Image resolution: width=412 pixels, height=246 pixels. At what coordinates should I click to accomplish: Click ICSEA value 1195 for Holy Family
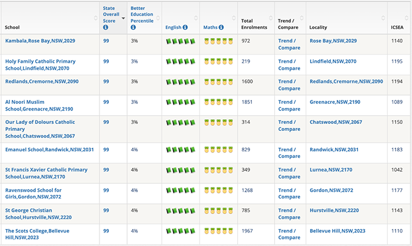(397, 61)
